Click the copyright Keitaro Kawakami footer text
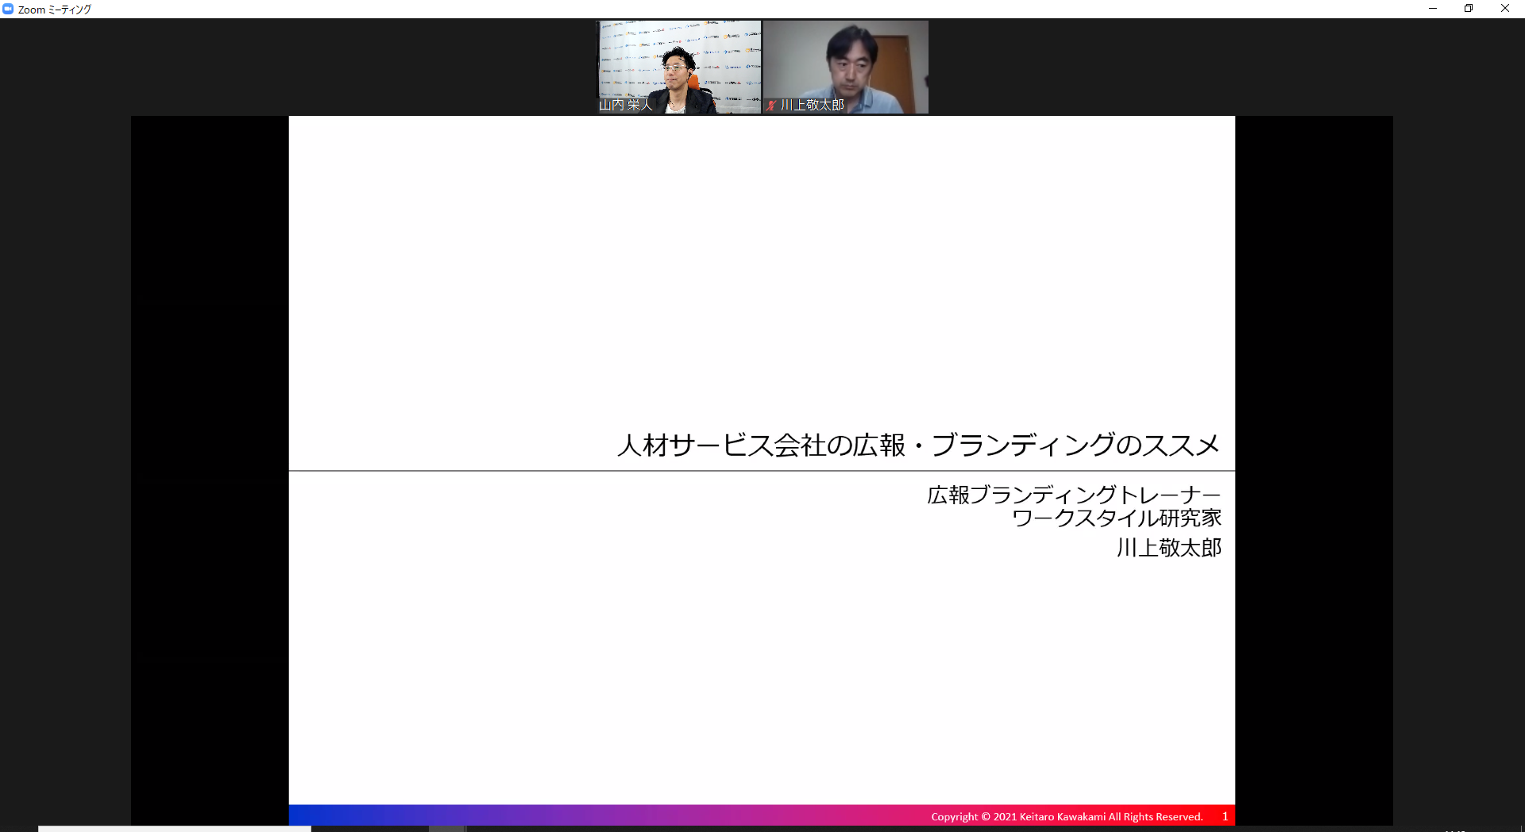This screenshot has width=1525, height=832. click(x=1066, y=816)
